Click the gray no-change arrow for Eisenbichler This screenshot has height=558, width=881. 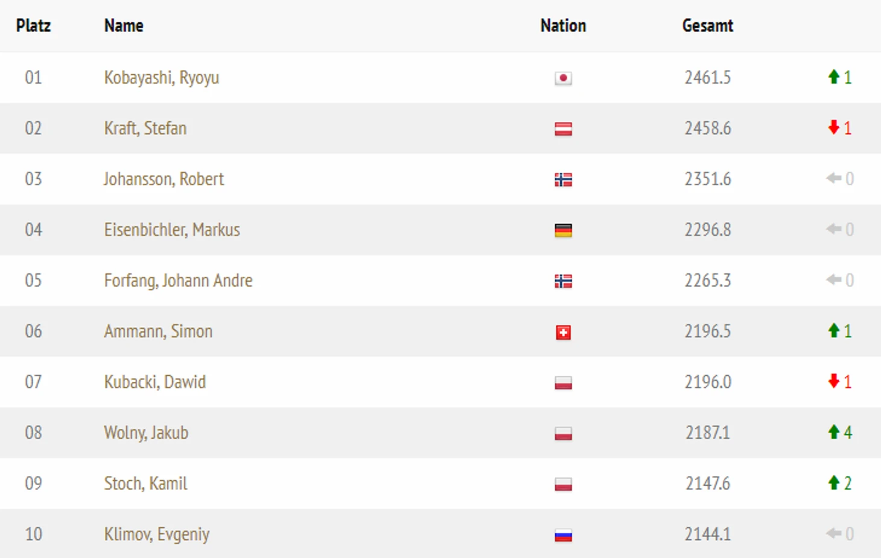tap(834, 229)
